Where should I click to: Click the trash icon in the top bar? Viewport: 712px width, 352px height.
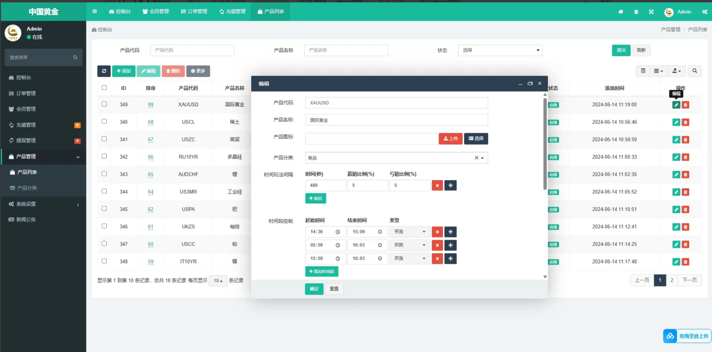tap(636, 12)
